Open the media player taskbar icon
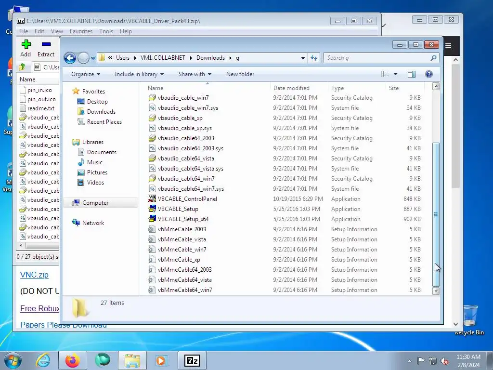The height and width of the screenshot is (370, 493). point(162,360)
